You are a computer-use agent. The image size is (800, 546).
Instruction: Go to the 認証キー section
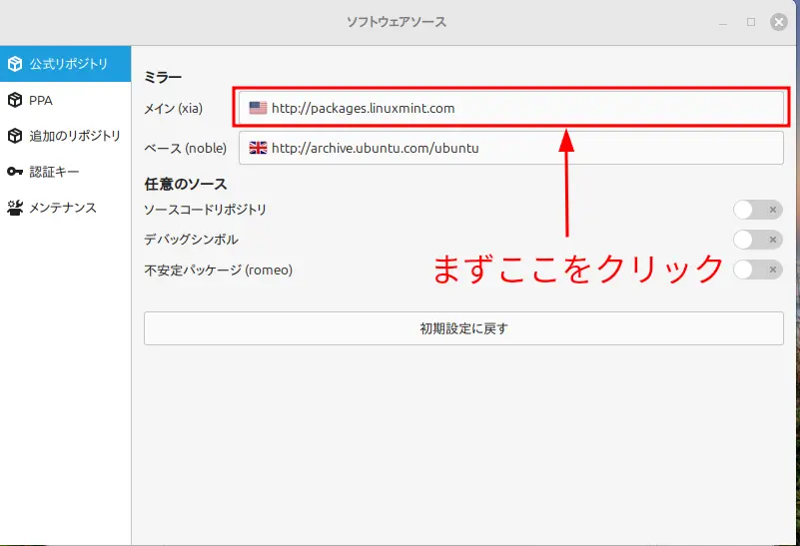(x=65, y=172)
